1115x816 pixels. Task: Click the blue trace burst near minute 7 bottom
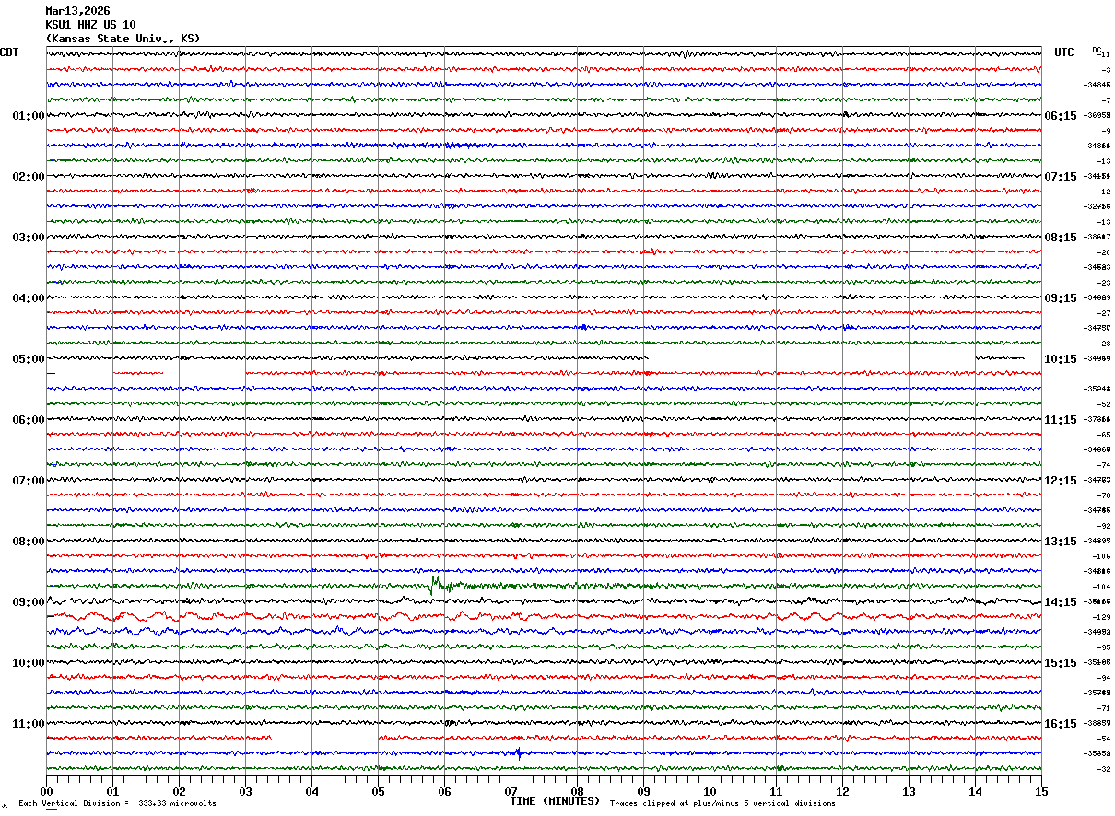517,753
